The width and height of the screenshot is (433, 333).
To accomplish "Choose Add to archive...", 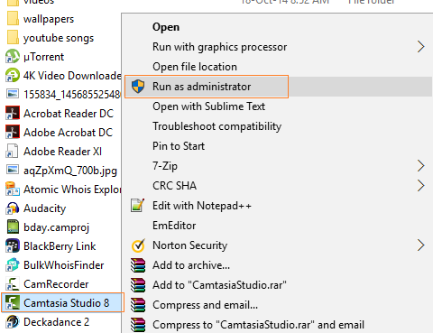I will click(191, 265).
